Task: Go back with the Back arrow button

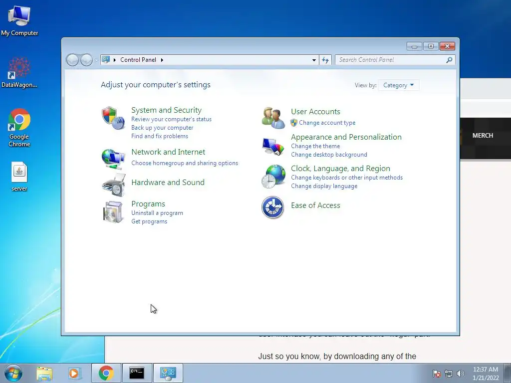Action: pos(72,60)
